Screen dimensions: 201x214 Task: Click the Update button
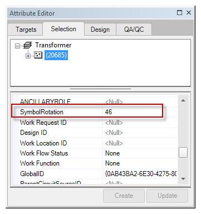pos(167,196)
